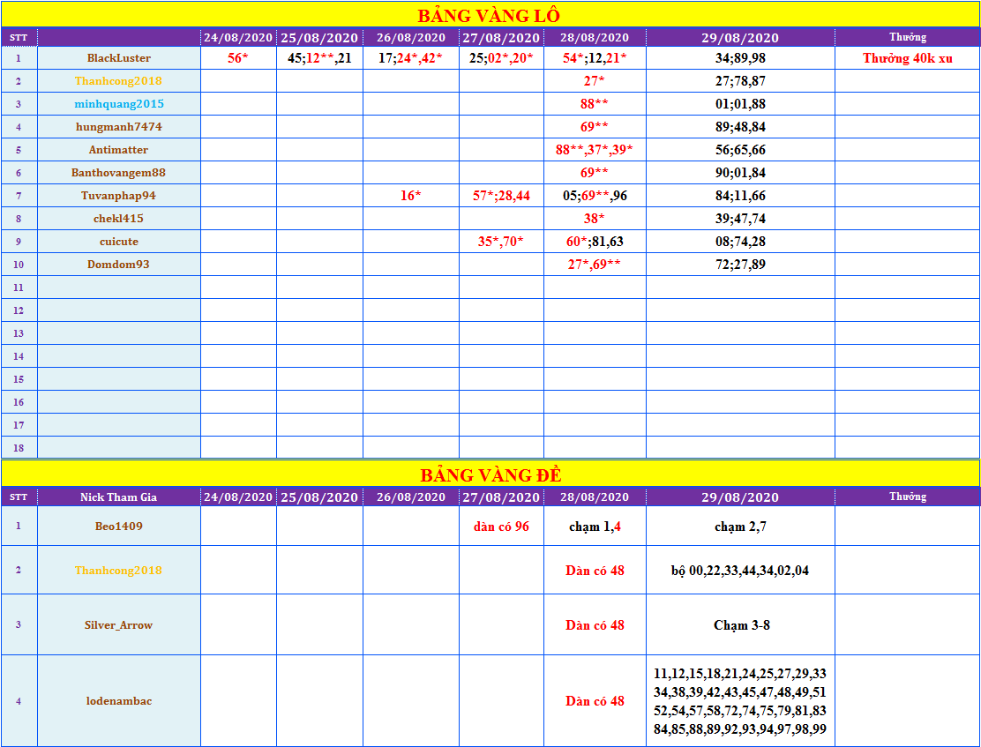Select the '29/08/2020' header in the Lô table
This screenshot has width=981, height=747.
click(741, 38)
